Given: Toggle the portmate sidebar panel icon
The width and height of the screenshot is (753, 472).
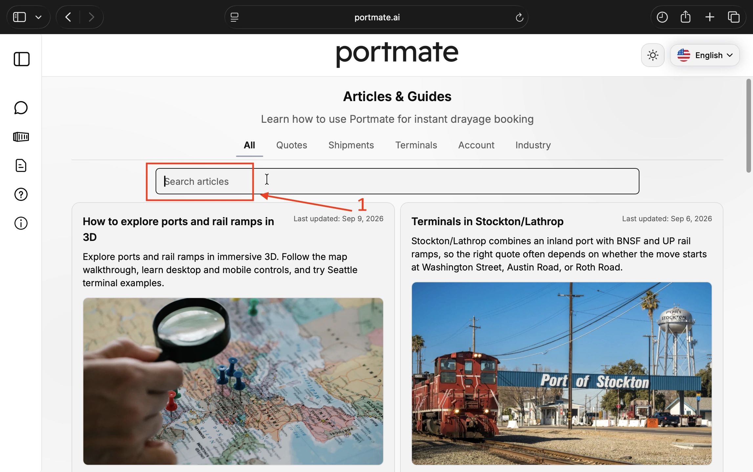Looking at the screenshot, I should pyautogui.click(x=21, y=59).
